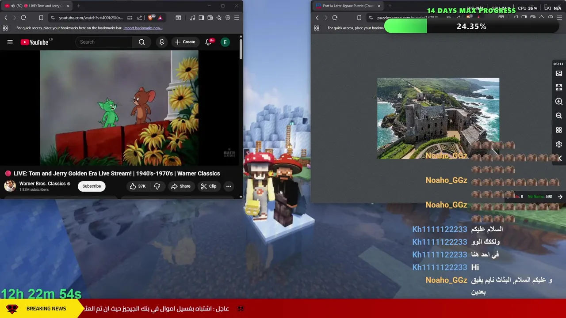Click the Fort la Latte puzzle image
This screenshot has width=566, height=318.
(x=438, y=118)
